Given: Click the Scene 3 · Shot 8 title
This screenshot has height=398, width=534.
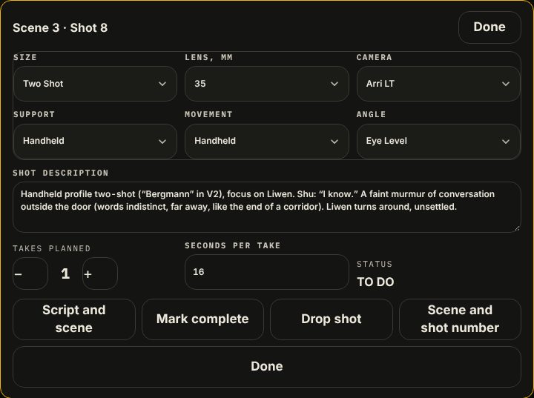Looking at the screenshot, I should pyautogui.click(x=60, y=28).
